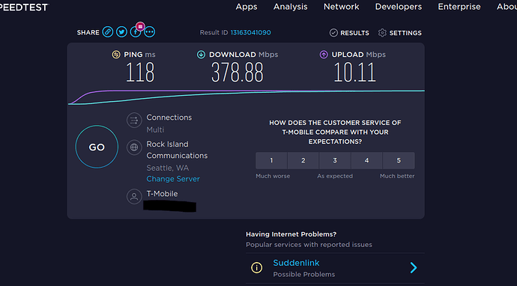Click the Speedtest logo

pyautogui.click(x=25, y=7)
